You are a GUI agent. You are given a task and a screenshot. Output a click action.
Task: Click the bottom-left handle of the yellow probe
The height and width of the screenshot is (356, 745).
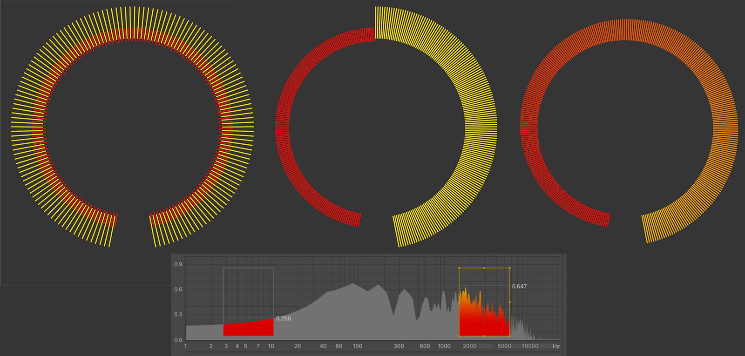click(459, 336)
